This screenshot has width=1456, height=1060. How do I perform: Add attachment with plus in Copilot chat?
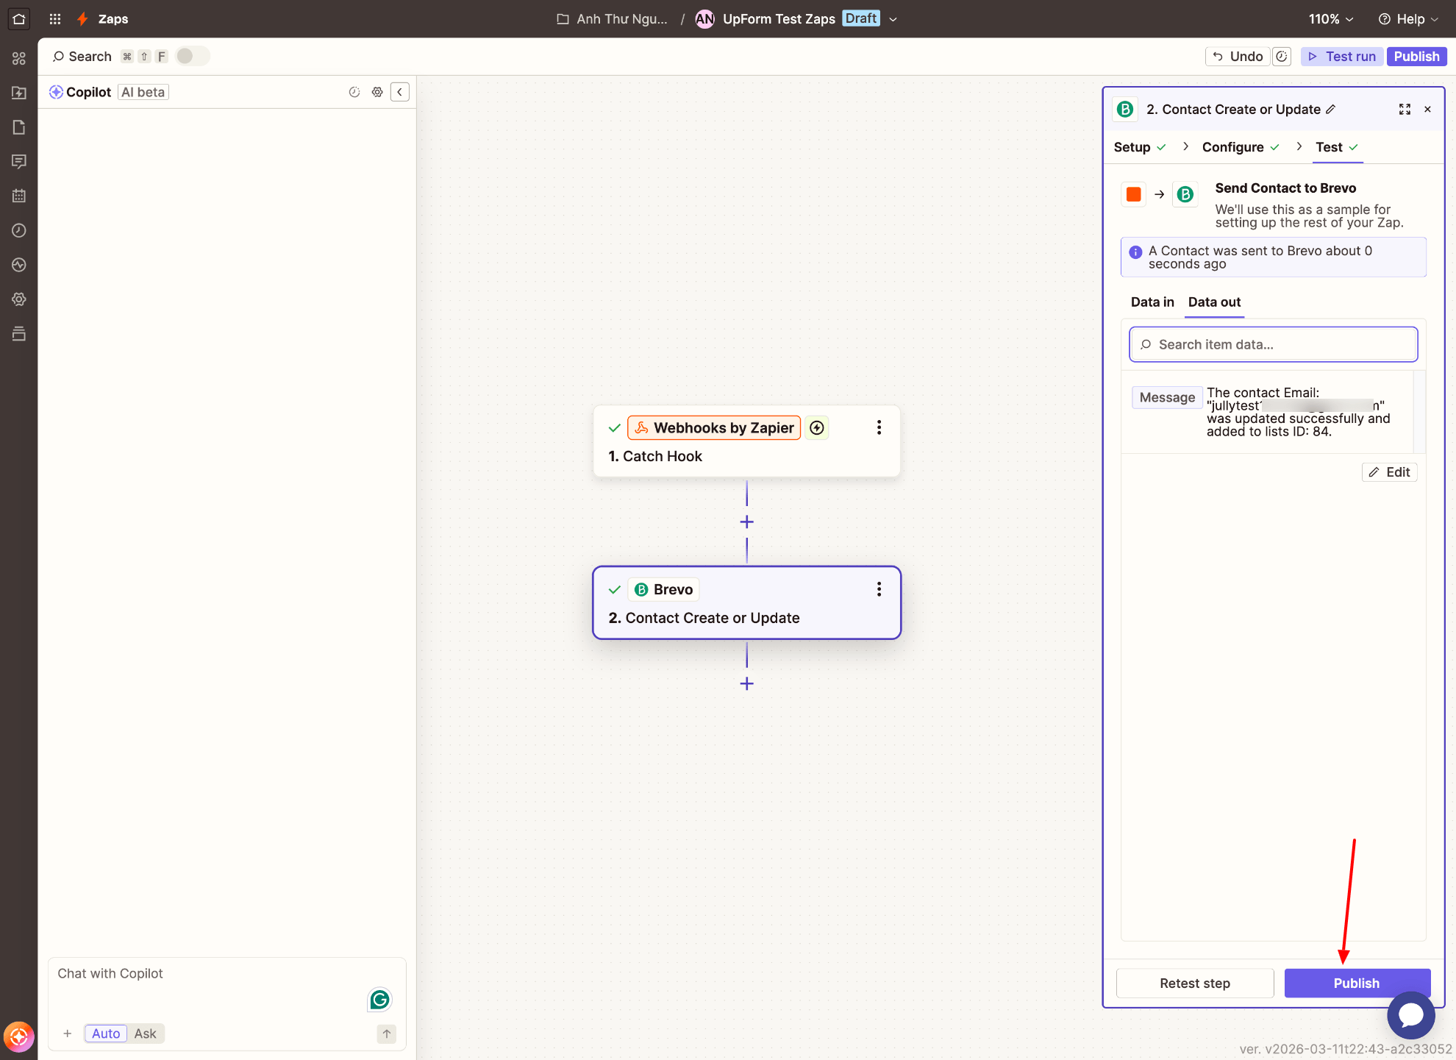(67, 1034)
